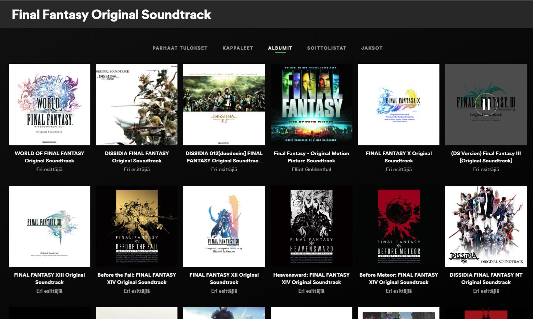The image size is (533, 319).
Task: Click Eri esittäjiä under first-row Dissidia Final Fantasy
Action: tap(137, 169)
